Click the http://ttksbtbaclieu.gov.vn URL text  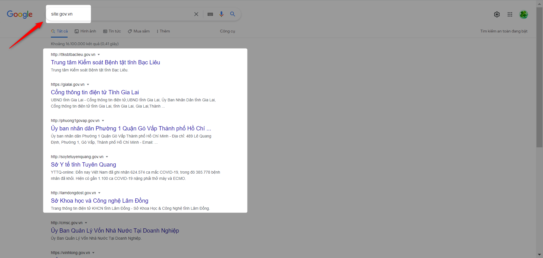click(73, 54)
